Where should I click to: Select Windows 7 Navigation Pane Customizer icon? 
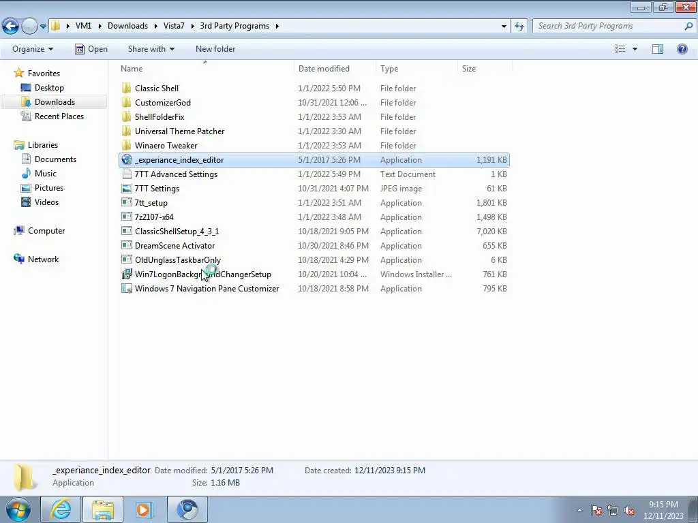tap(127, 288)
